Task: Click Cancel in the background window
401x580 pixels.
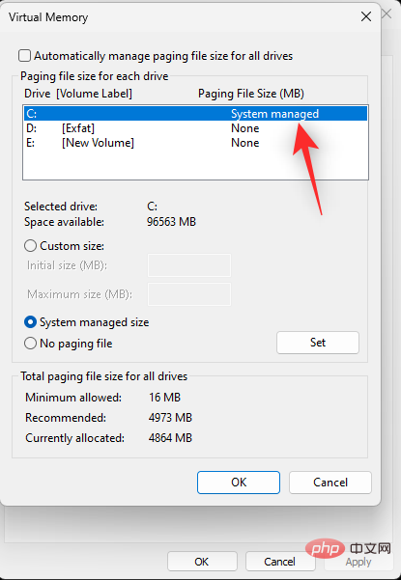Action: (x=280, y=562)
